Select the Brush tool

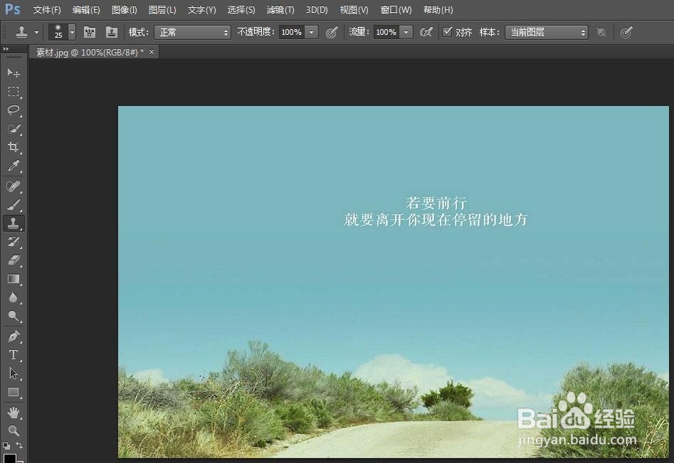tap(14, 205)
